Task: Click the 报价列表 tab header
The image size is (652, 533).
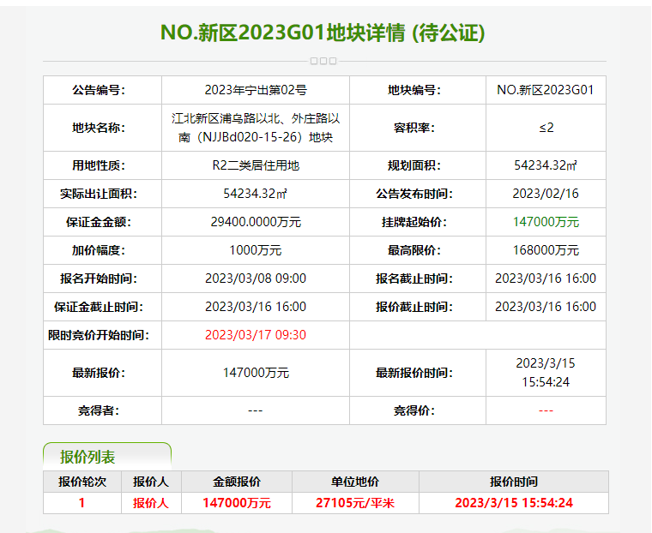Action: click(107, 456)
